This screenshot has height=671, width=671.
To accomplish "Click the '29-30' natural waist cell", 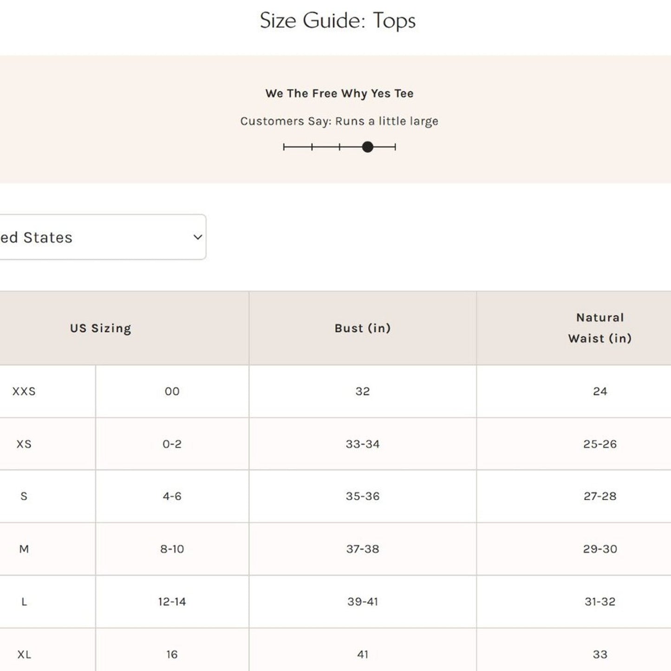I will pos(600,549).
